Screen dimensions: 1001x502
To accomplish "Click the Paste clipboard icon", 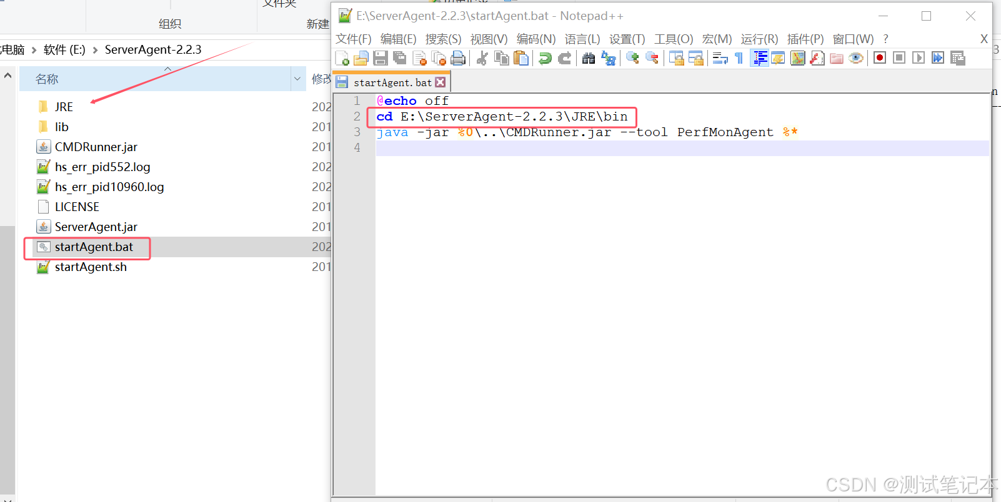I will click(x=520, y=58).
